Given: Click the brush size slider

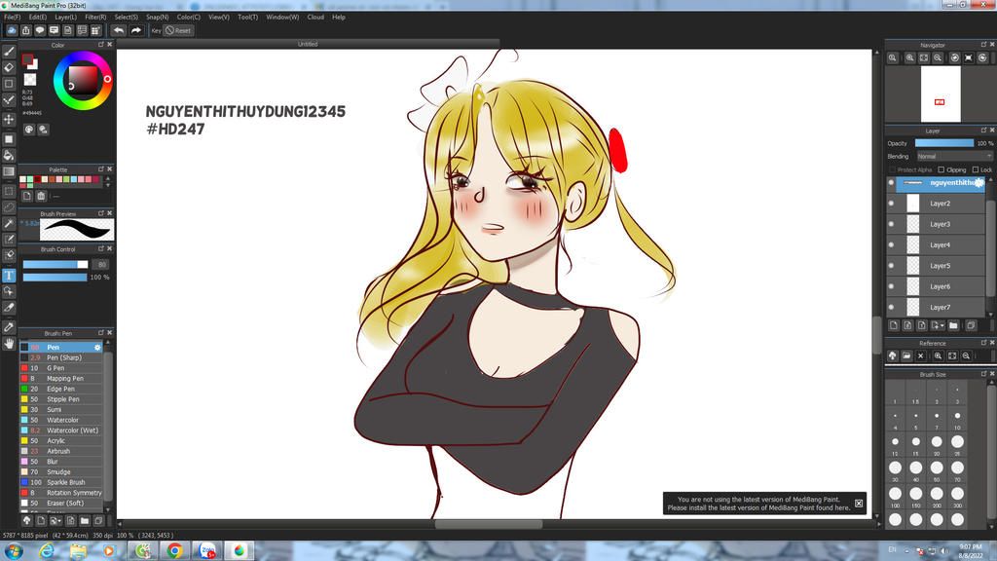Looking at the screenshot, I should [x=55, y=265].
